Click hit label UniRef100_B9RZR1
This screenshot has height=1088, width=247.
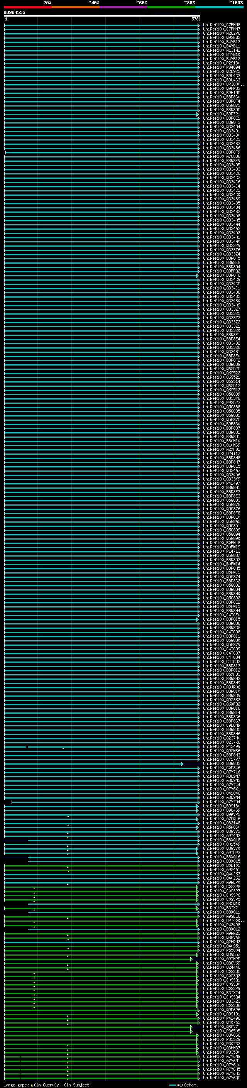[x=222, y=114]
